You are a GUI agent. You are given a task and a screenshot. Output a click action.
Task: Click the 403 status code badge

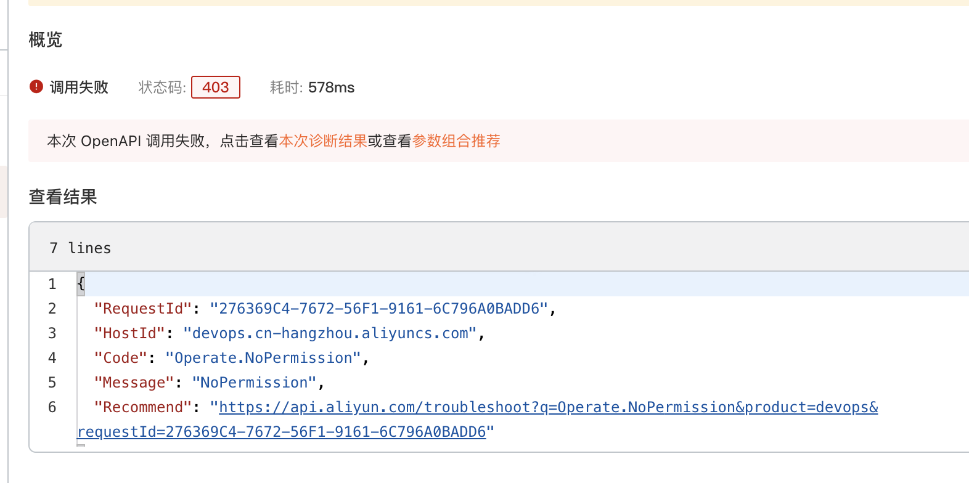(x=216, y=87)
